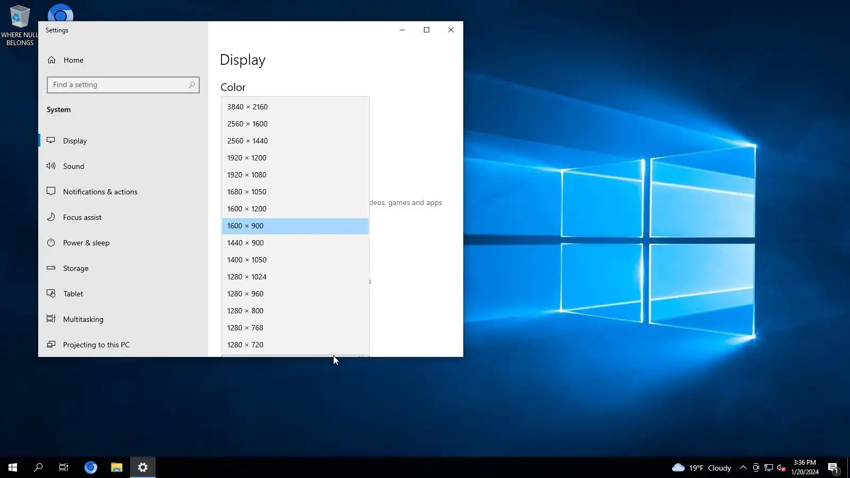Choose 1440 × 900 resolution
The height and width of the screenshot is (478, 850).
pyautogui.click(x=295, y=243)
